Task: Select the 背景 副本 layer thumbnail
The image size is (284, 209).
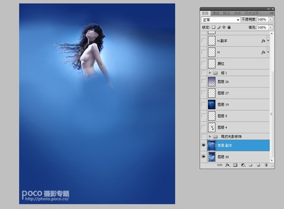Action: (x=212, y=145)
